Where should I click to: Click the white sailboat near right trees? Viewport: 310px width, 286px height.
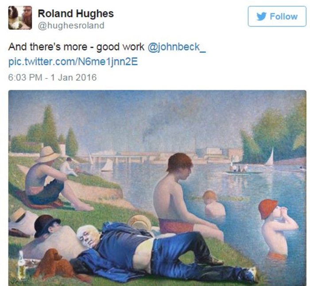[x=270, y=157]
